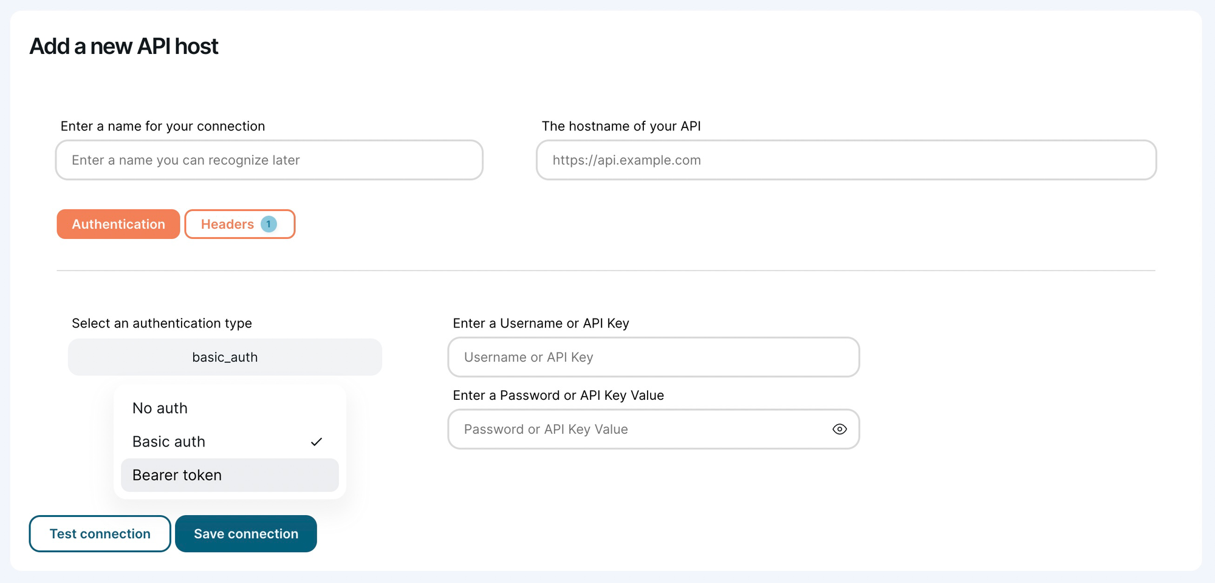
Task: Click the hostname placeholder https://api.example.com
Action: click(x=626, y=160)
